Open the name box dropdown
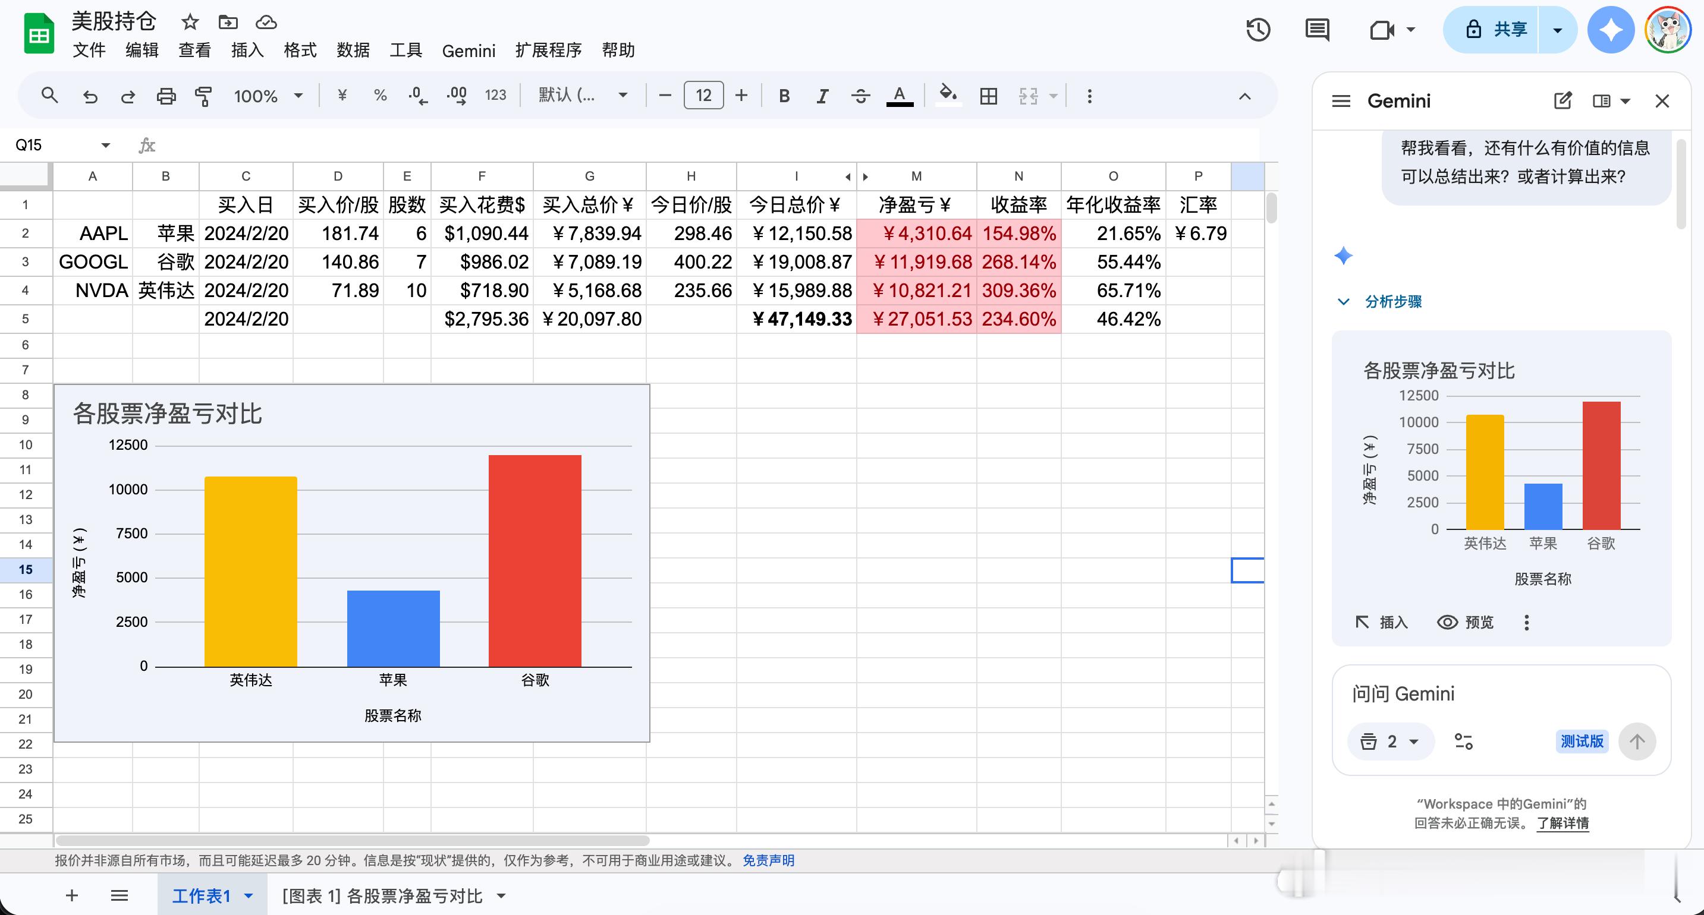Image resolution: width=1704 pixels, height=915 pixels. point(105,146)
